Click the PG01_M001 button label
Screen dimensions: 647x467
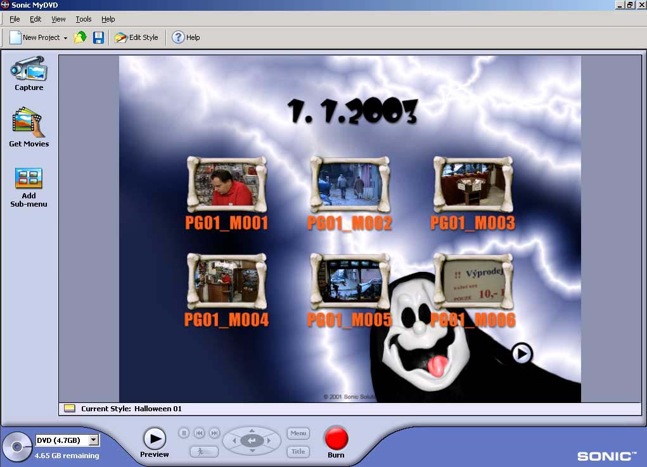click(226, 223)
